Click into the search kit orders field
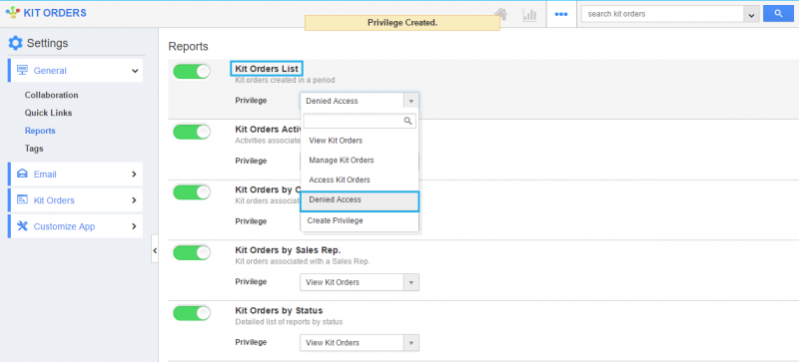The image size is (799, 362). (662, 14)
